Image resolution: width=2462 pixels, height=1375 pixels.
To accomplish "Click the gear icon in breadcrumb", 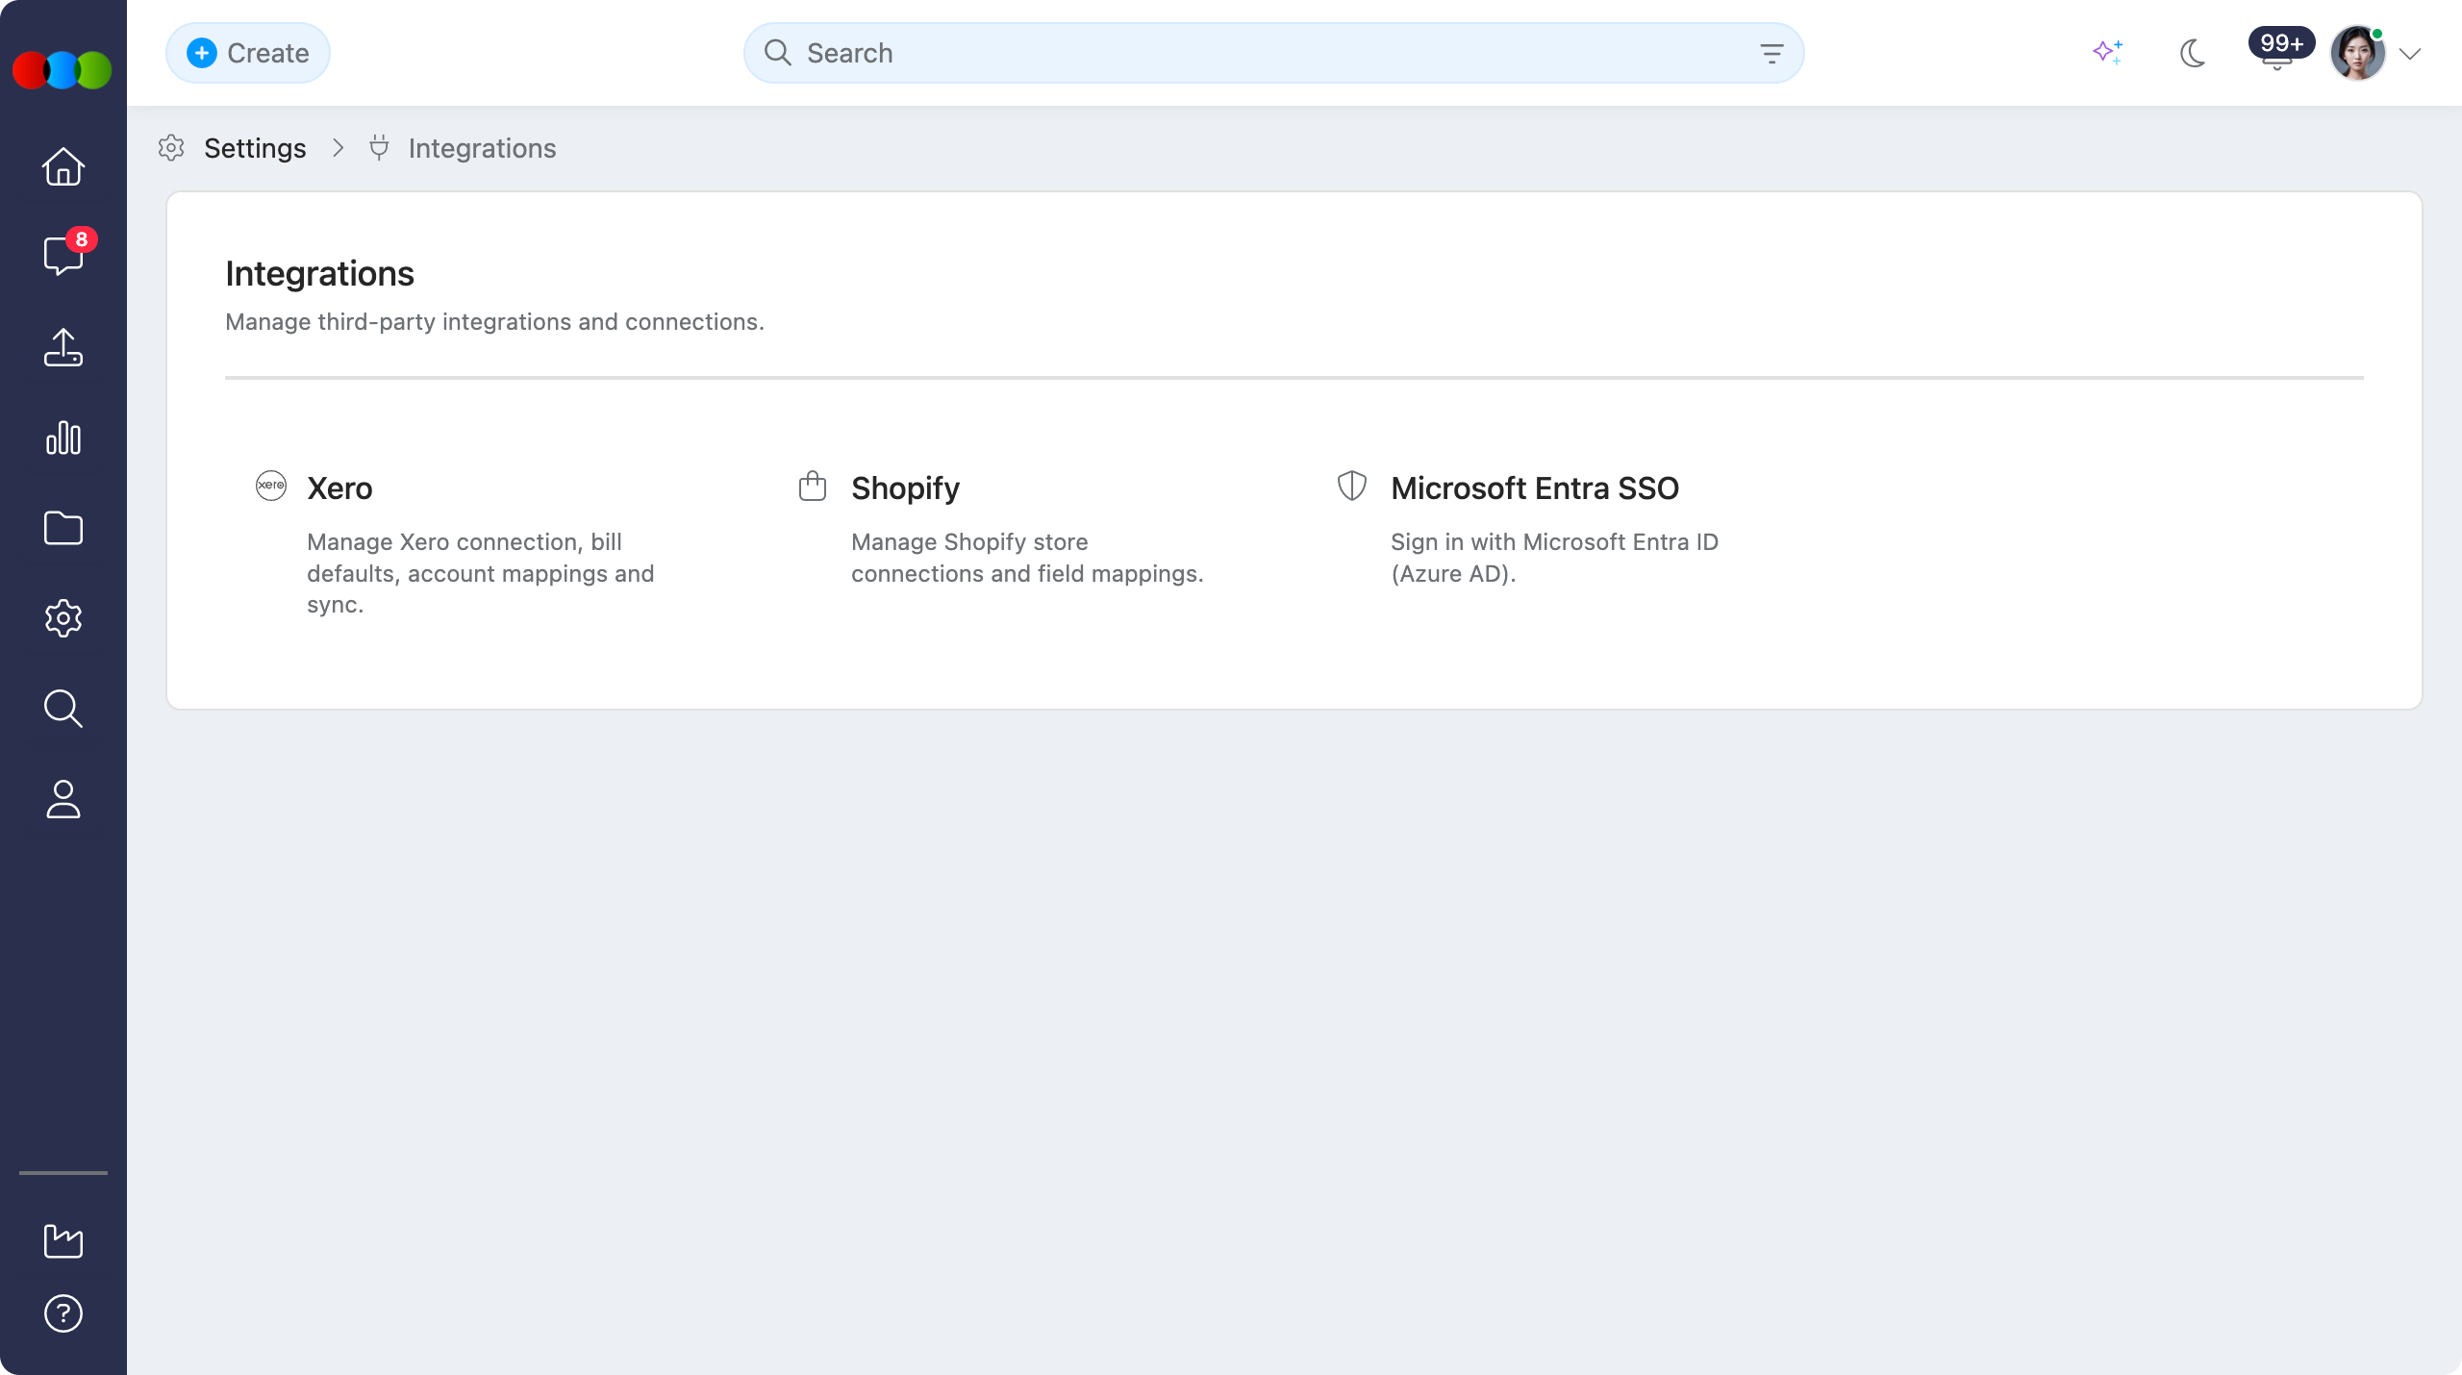I will coord(171,148).
